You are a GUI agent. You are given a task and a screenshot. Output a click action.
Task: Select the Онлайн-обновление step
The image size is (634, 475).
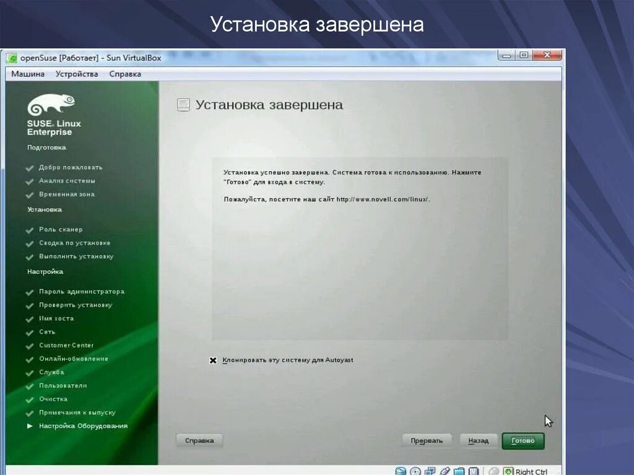74,359
